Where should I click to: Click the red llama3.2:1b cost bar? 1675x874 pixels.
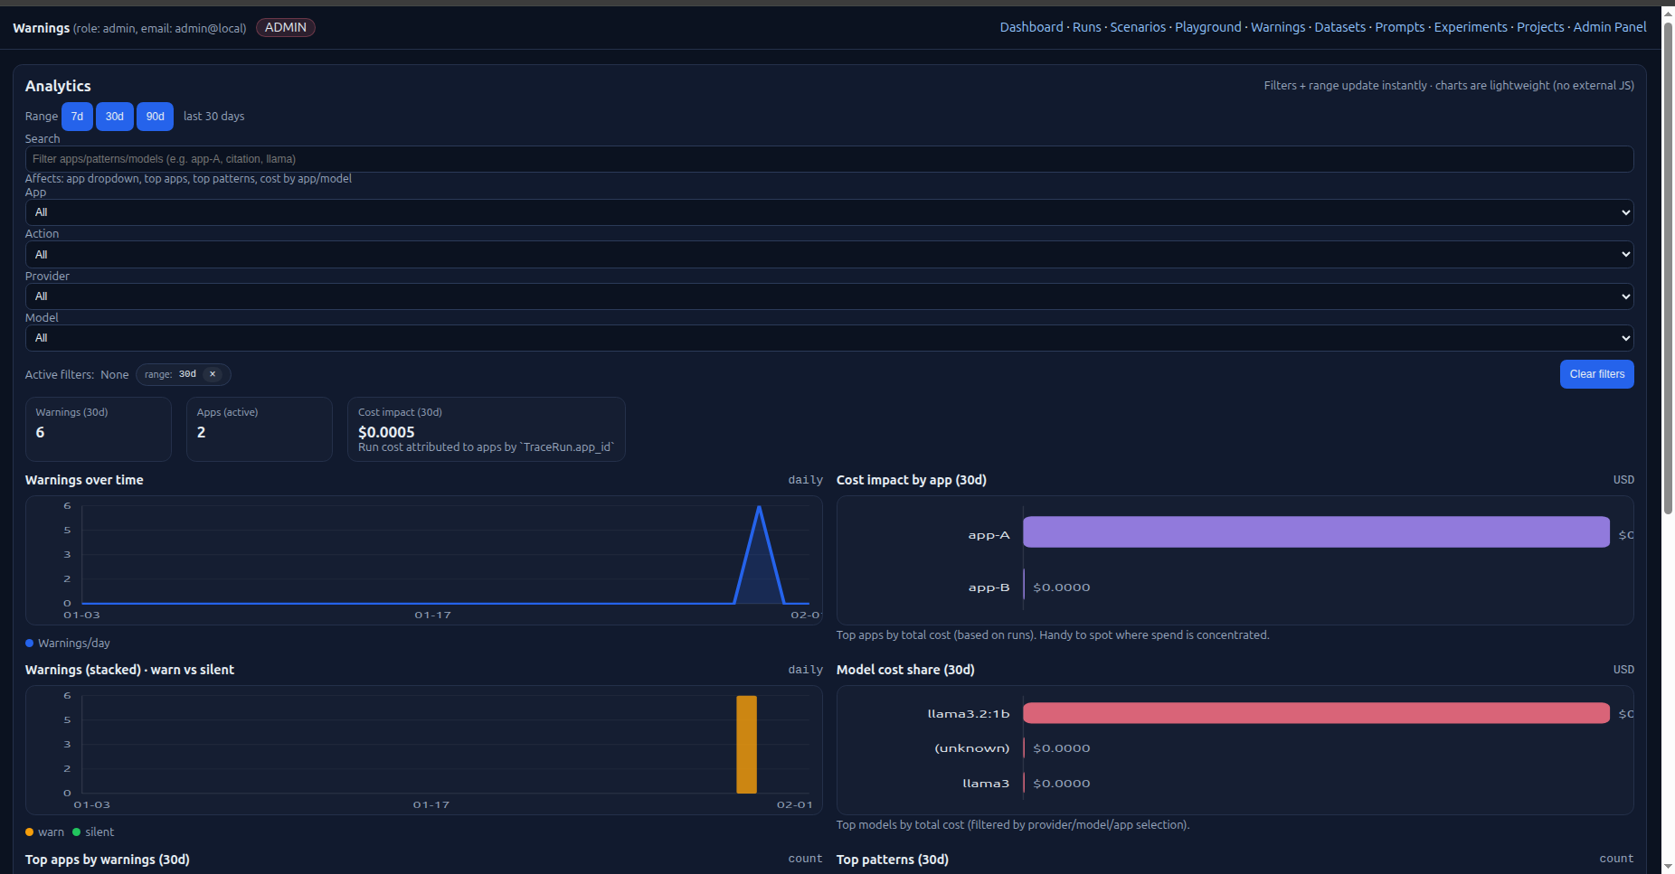coord(1316,713)
